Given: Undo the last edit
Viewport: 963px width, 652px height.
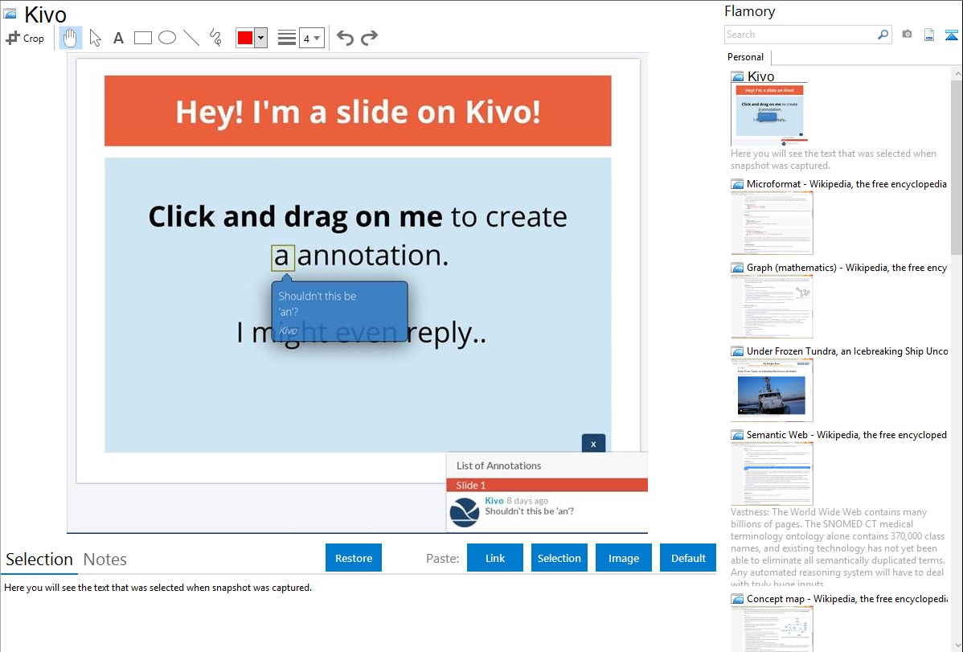Looking at the screenshot, I should [345, 38].
